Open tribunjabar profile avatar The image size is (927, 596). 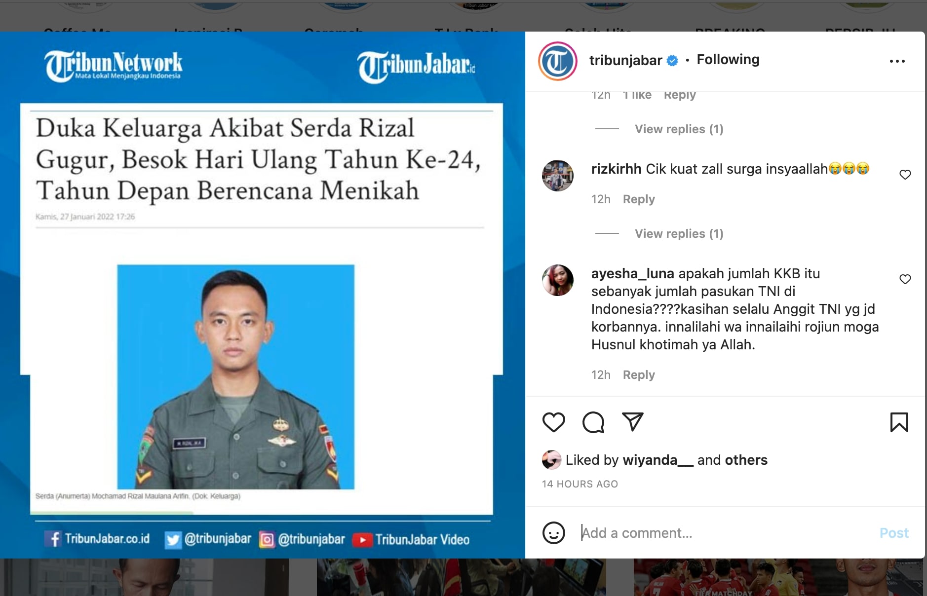pos(557,61)
